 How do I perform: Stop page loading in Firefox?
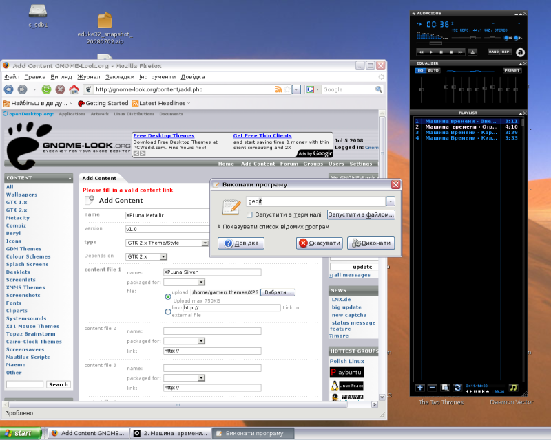point(60,89)
